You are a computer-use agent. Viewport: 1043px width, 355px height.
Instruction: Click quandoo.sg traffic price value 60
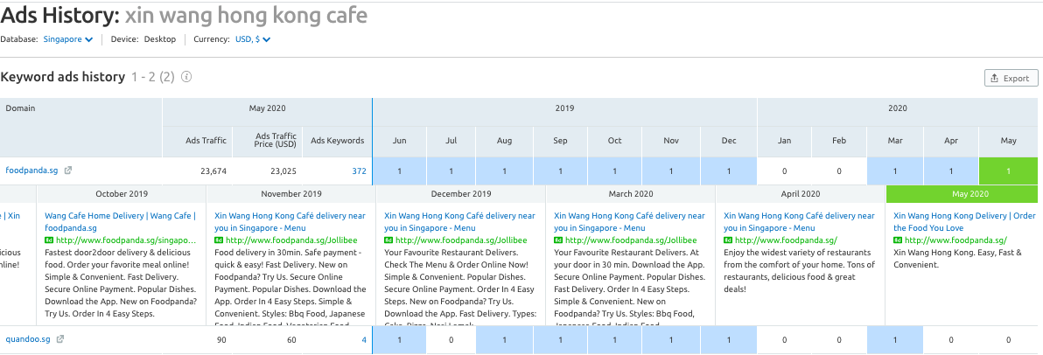click(x=292, y=340)
